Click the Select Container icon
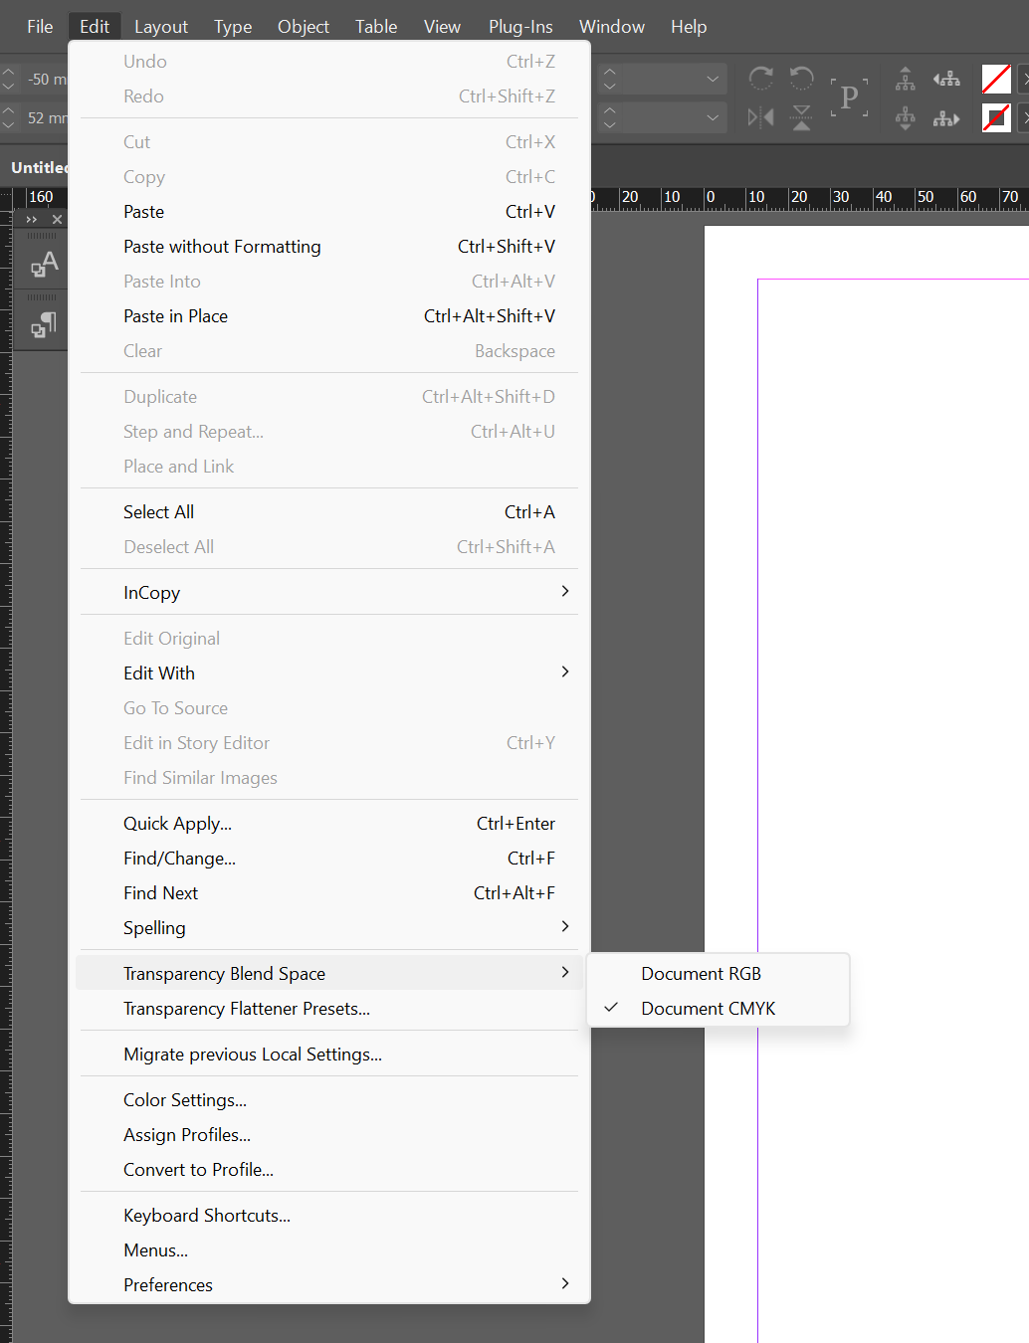The image size is (1029, 1343). pyautogui.click(x=905, y=79)
